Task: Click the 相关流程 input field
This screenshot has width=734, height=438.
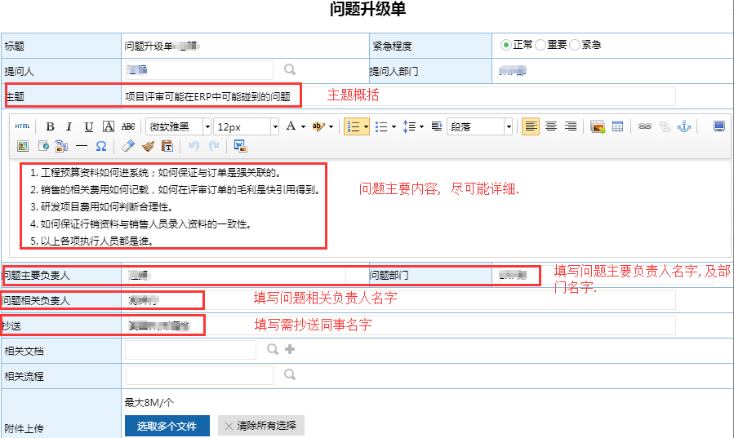Action: (x=199, y=374)
